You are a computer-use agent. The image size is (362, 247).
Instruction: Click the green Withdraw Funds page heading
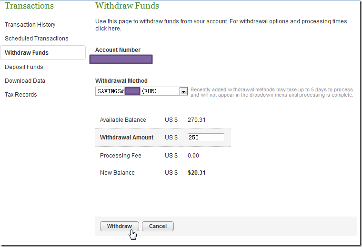127,6
